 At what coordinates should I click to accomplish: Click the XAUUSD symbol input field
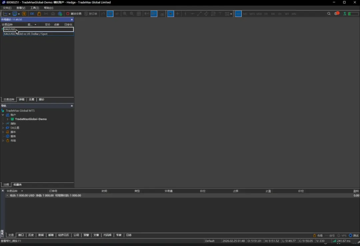[38, 29]
